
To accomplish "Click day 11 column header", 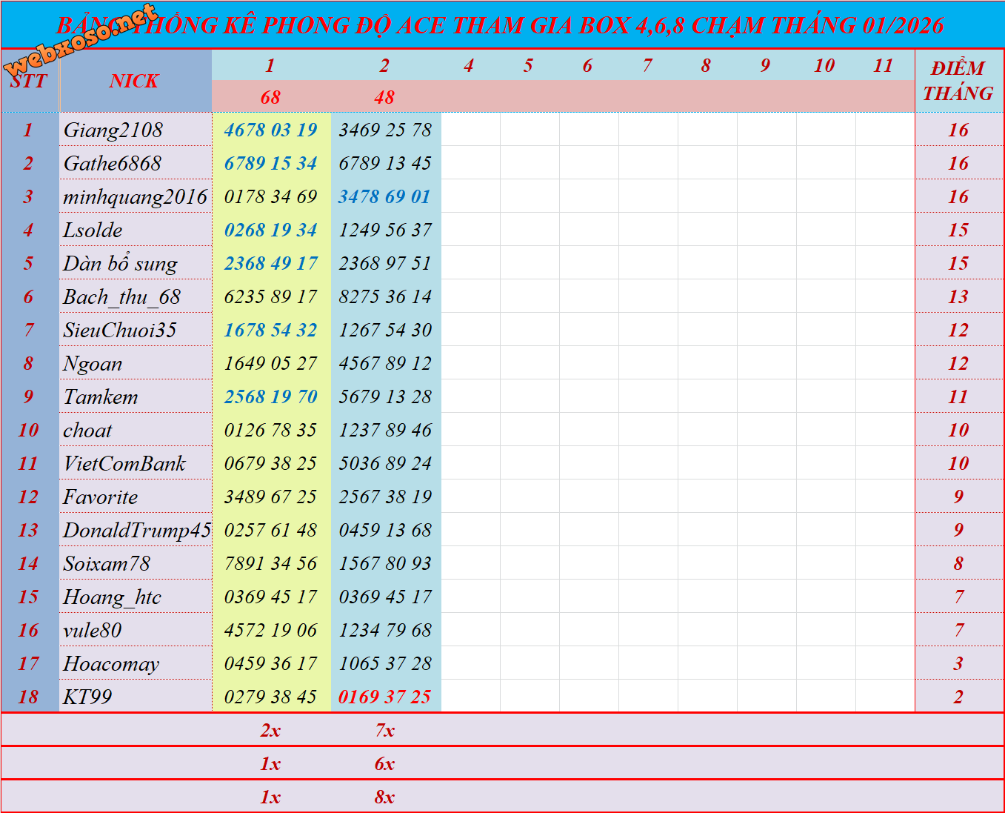I will 884,65.
